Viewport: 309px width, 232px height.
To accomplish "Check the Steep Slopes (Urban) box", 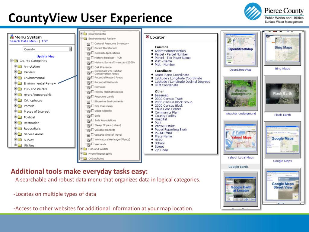I will click(92, 125).
